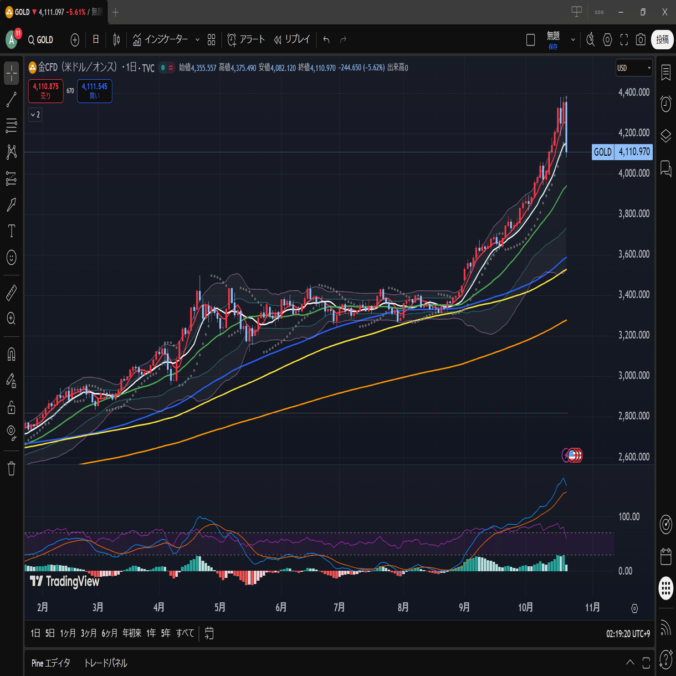Open the object tree layers panel
676x676 pixels.
click(666, 135)
